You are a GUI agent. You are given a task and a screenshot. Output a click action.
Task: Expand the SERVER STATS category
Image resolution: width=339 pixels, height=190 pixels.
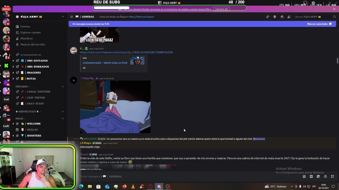tap(29, 112)
